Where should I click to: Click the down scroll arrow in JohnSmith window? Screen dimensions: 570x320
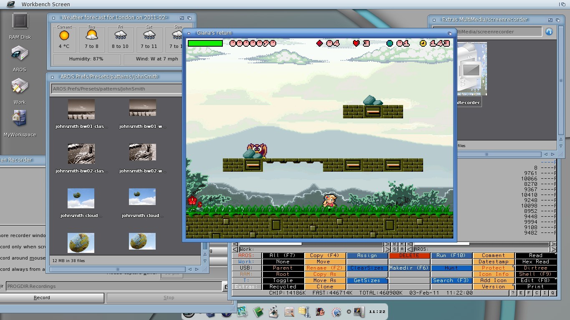point(205,261)
